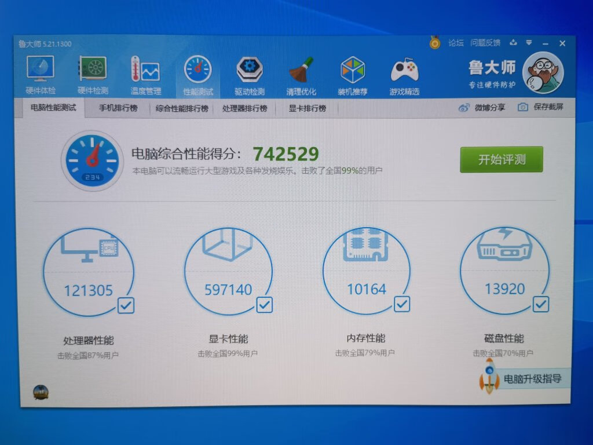Click the Weibo share icon
593x445 pixels.
click(464, 108)
